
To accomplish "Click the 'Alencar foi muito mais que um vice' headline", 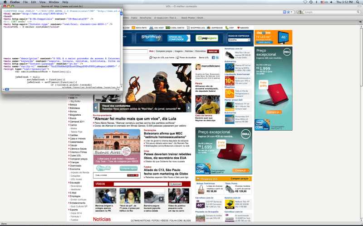I will coord(134,119).
